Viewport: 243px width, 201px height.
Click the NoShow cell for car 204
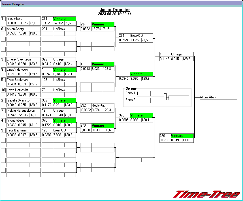pos(64,29)
